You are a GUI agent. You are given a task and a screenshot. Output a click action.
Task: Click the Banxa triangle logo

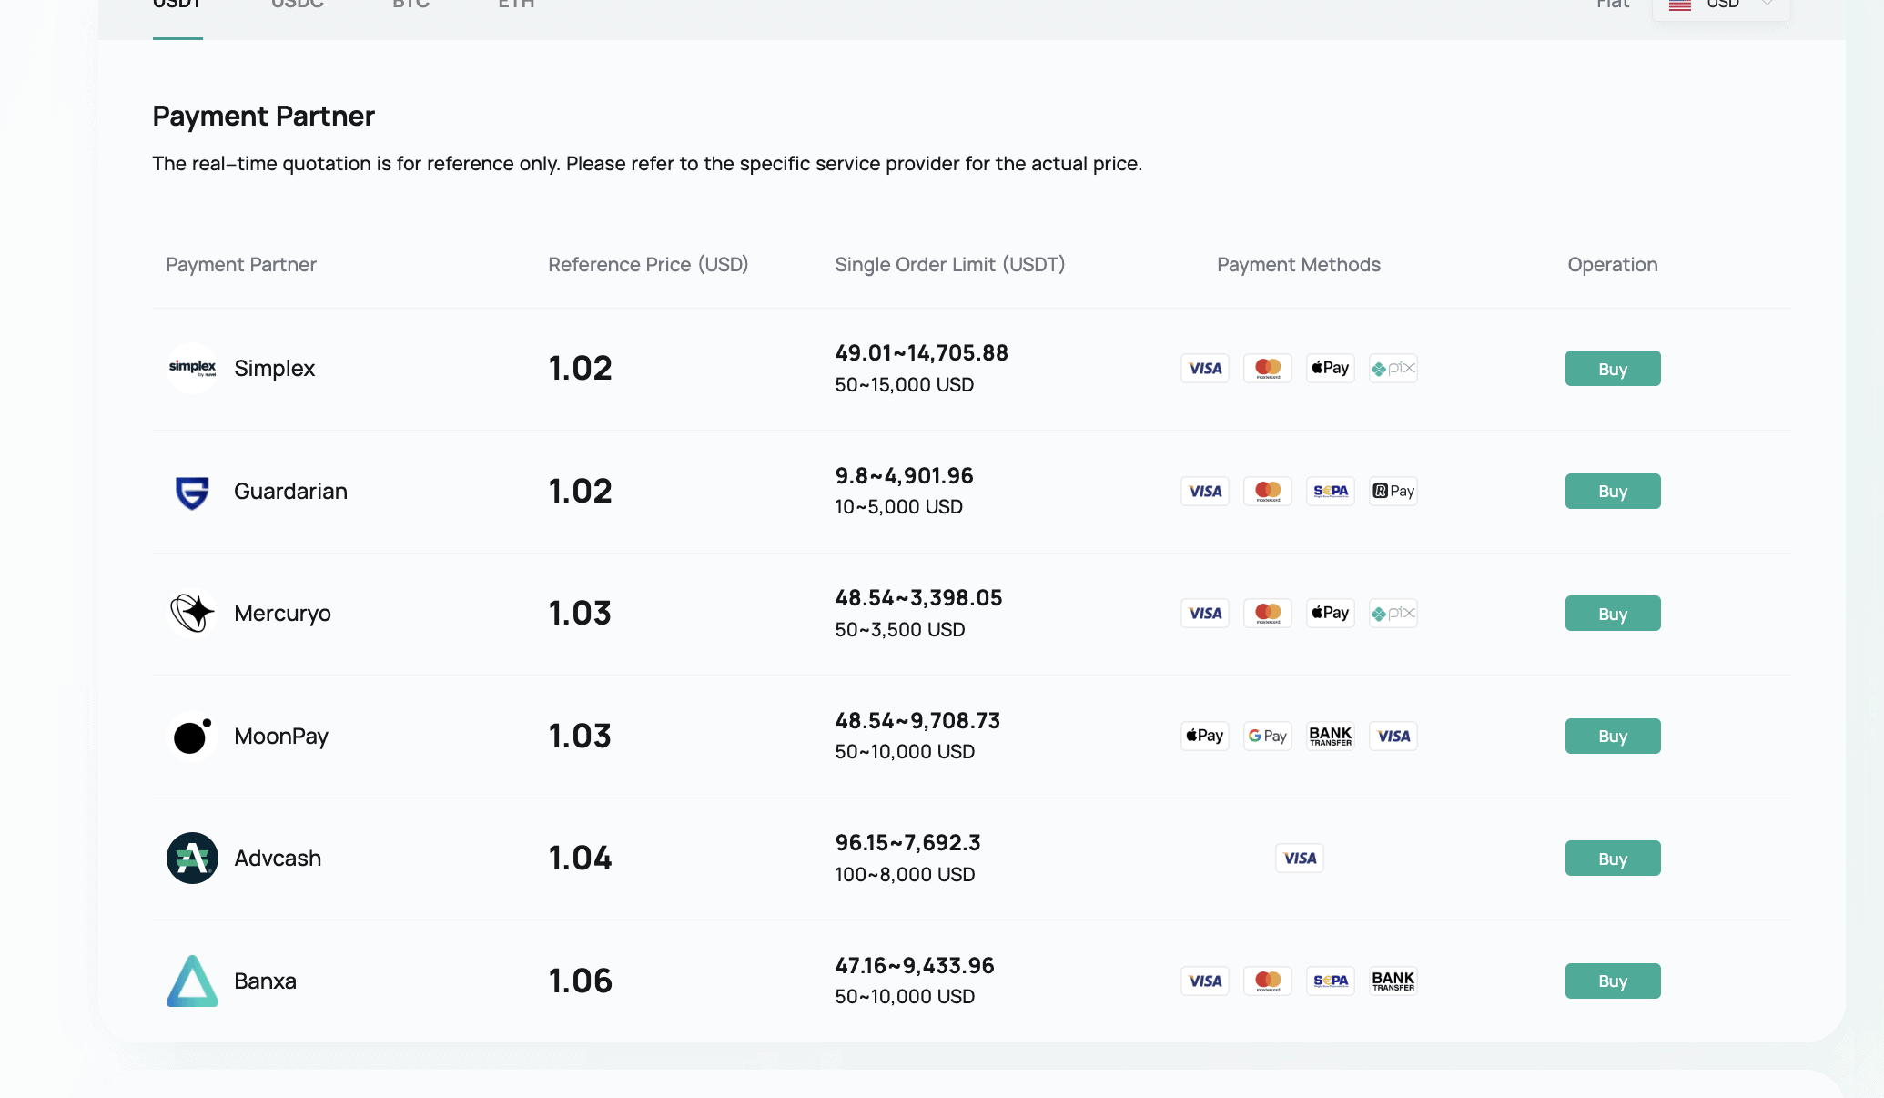[x=192, y=981]
